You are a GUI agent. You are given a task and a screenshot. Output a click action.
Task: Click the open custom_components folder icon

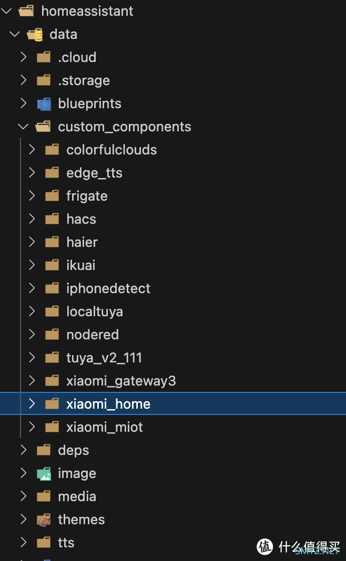pos(43,127)
